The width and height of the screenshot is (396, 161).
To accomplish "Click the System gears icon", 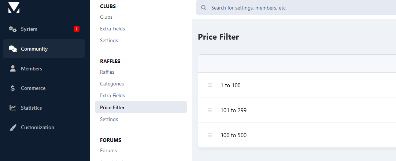I will pyautogui.click(x=12, y=29).
